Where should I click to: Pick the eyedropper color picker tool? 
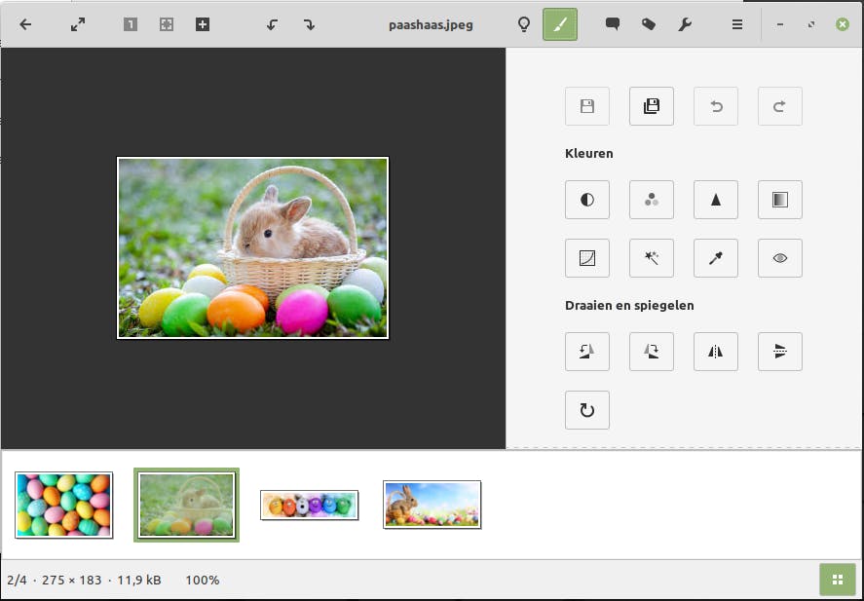pos(716,258)
